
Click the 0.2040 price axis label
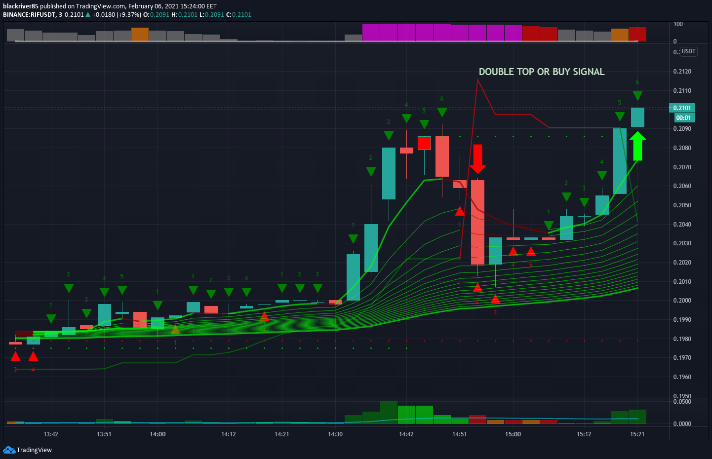point(682,225)
